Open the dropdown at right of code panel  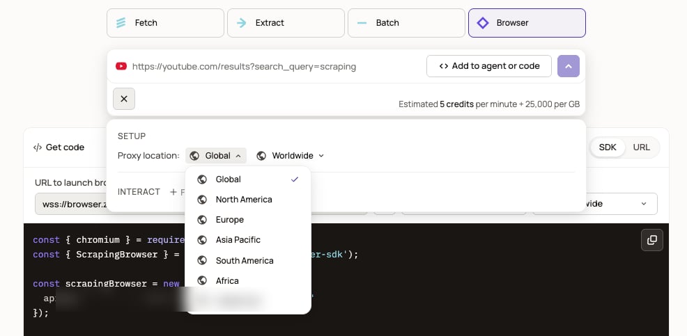pos(622,204)
